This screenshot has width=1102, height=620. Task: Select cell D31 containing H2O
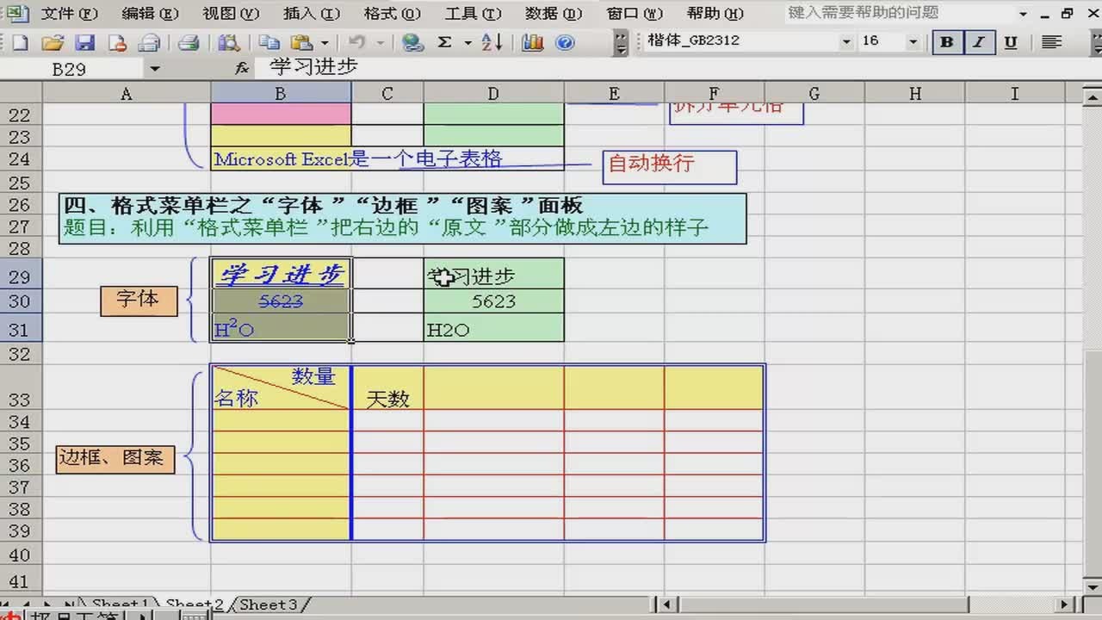pos(493,327)
